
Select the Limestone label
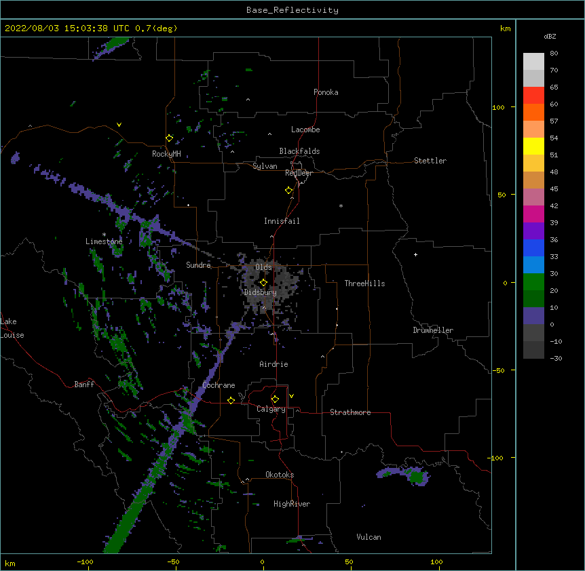click(104, 241)
